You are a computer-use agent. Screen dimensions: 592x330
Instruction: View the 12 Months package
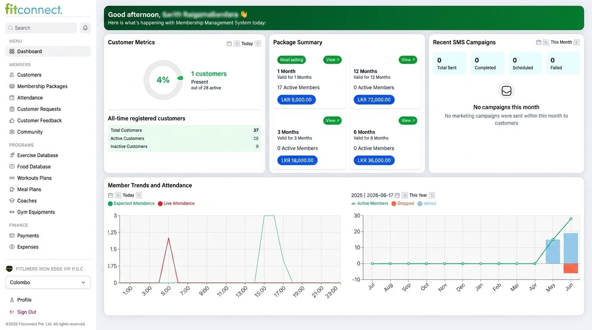408,60
